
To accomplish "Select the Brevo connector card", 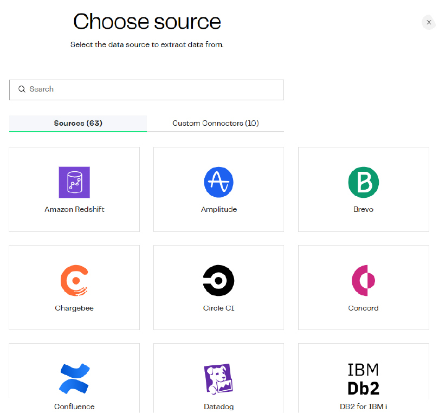I will point(363,189).
